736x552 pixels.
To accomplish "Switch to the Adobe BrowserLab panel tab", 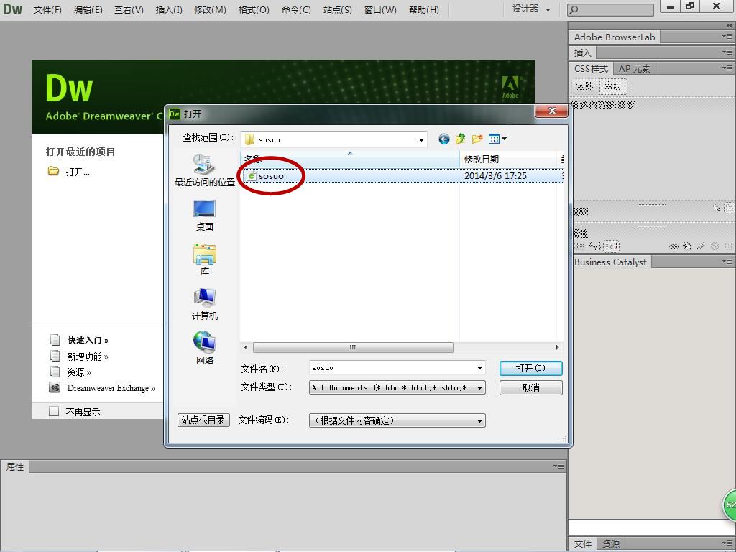I will pos(615,37).
